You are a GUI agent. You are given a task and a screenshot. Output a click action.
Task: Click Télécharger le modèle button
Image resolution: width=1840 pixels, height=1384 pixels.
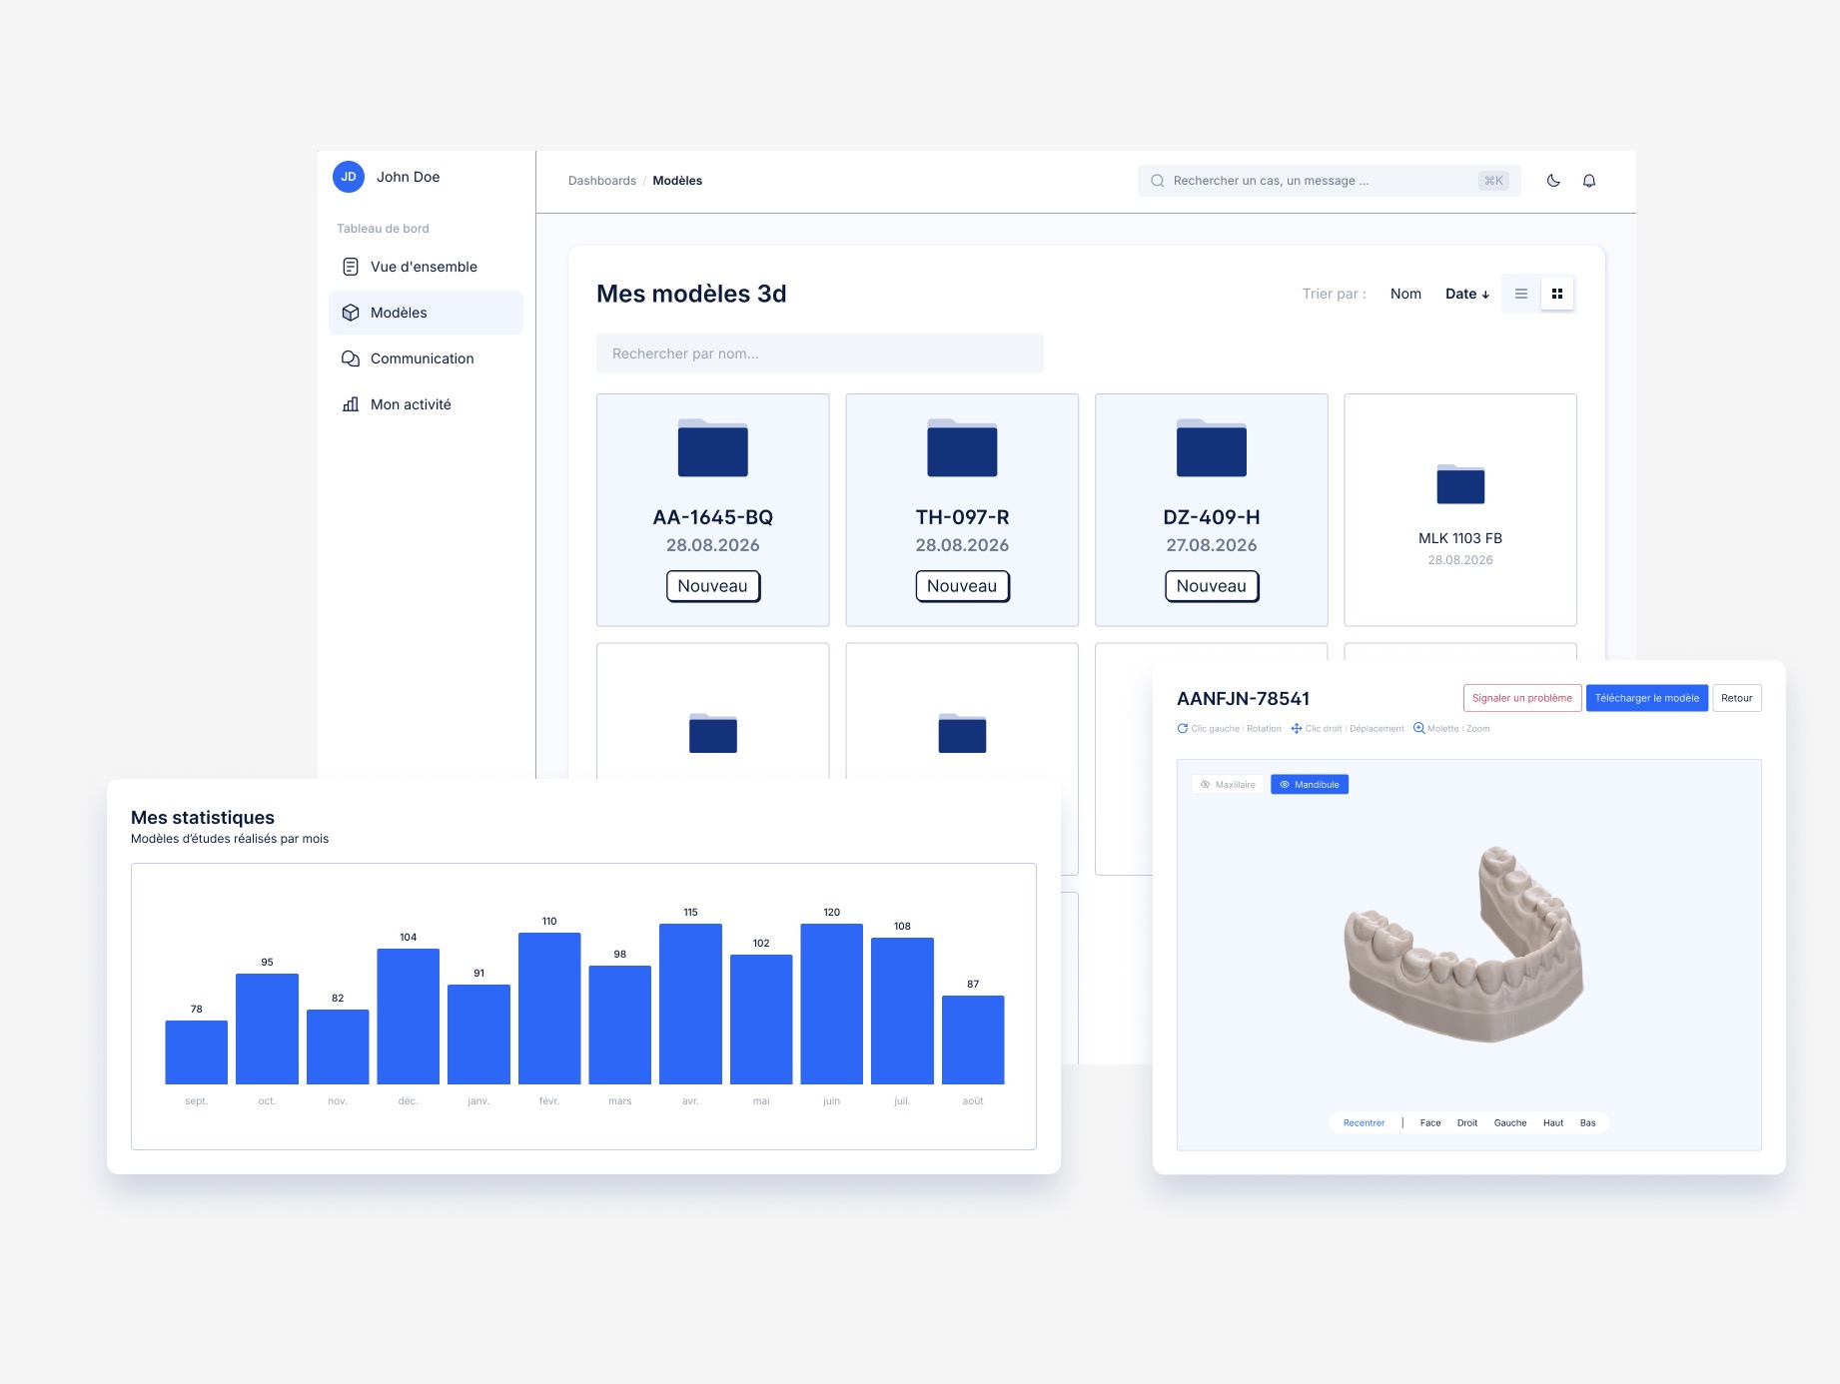click(x=1647, y=698)
